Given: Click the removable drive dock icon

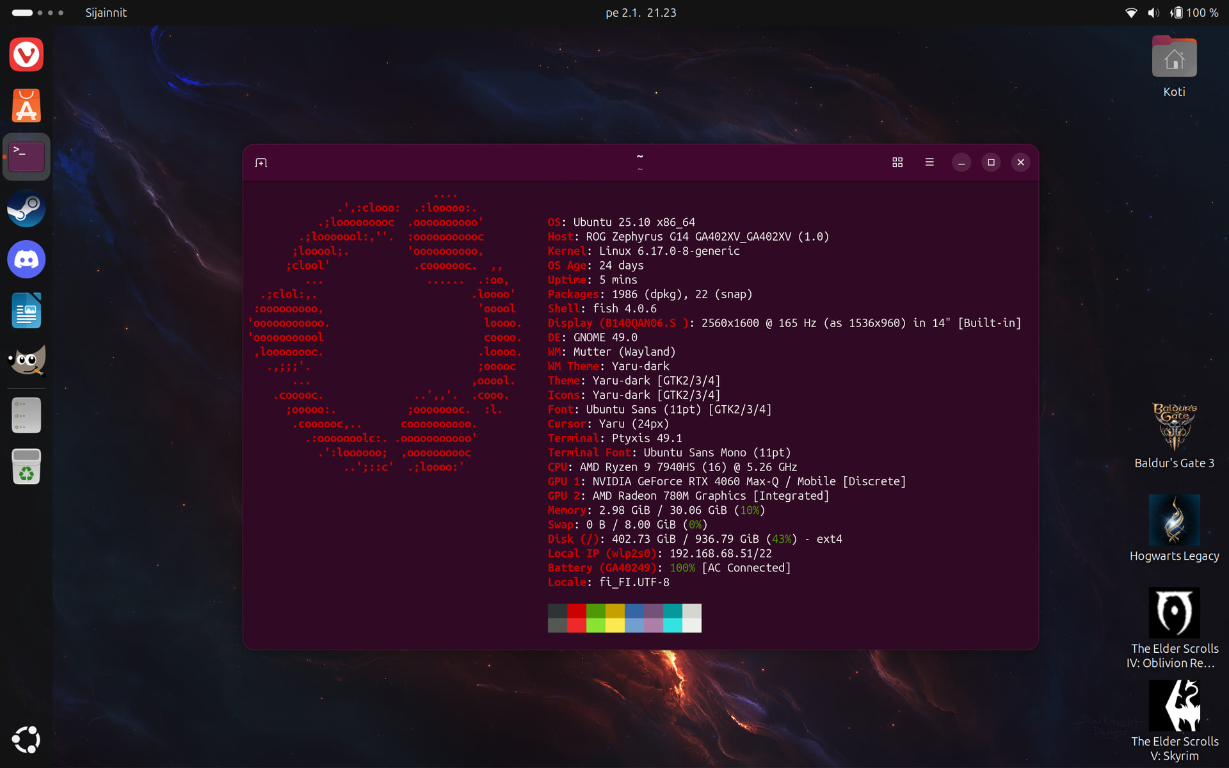Looking at the screenshot, I should [26, 415].
